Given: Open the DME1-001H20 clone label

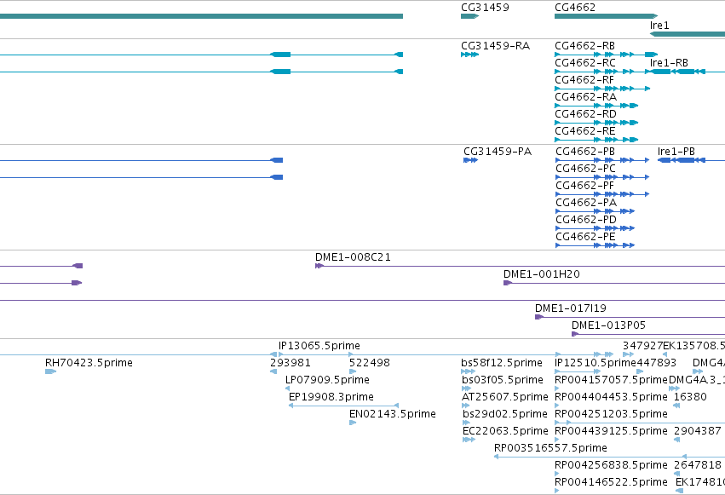Looking at the screenshot, I should pyautogui.click(x=542, y=274).
